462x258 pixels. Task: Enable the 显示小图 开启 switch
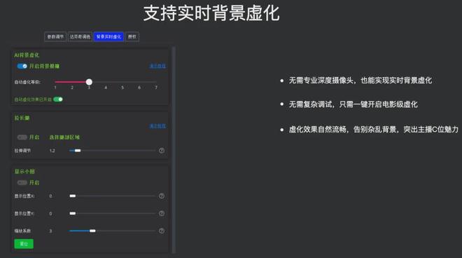pyautogui.click(x=22, y=183)
